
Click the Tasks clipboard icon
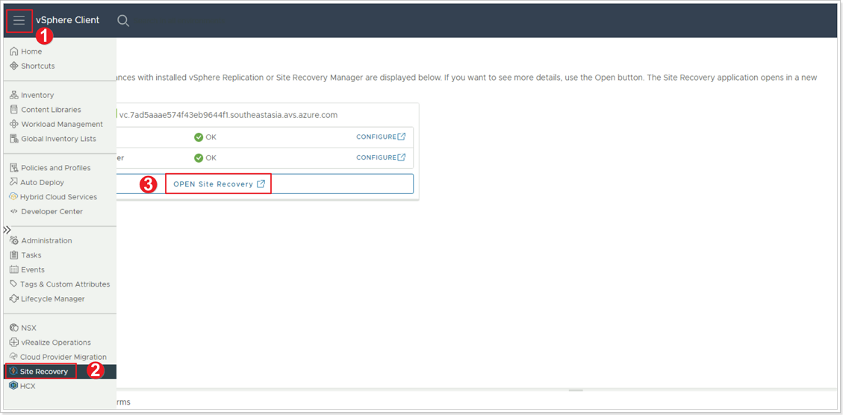tap(14, 255)
